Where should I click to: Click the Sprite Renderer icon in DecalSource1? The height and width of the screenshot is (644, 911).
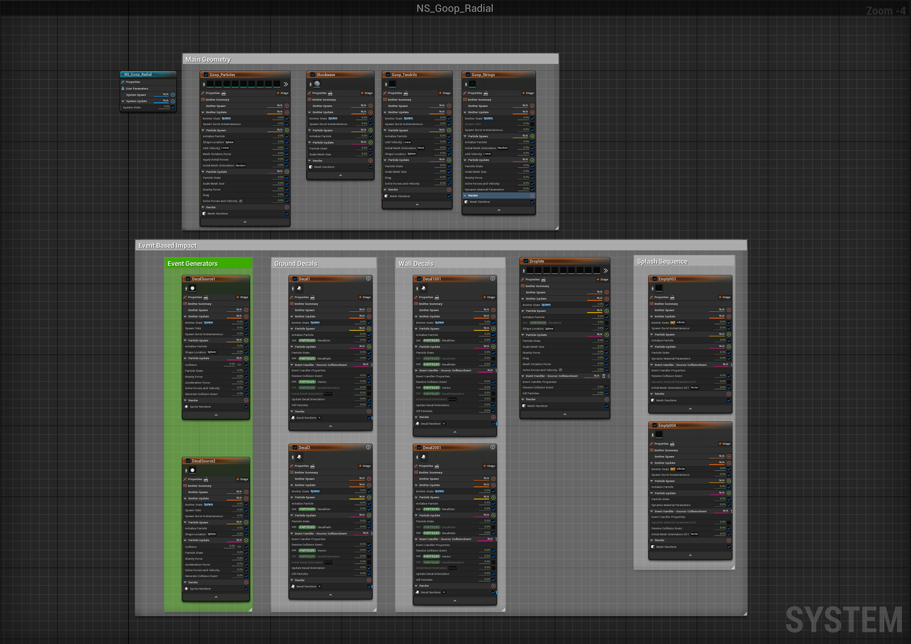coord(186,406)
